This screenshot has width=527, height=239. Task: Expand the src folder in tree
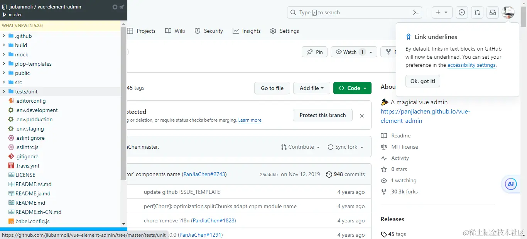[x=4, y=82]
